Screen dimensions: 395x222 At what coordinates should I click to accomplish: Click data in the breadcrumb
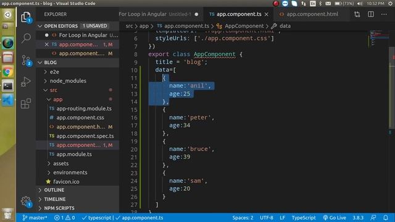pyautogui.click(x=285, y=26)
